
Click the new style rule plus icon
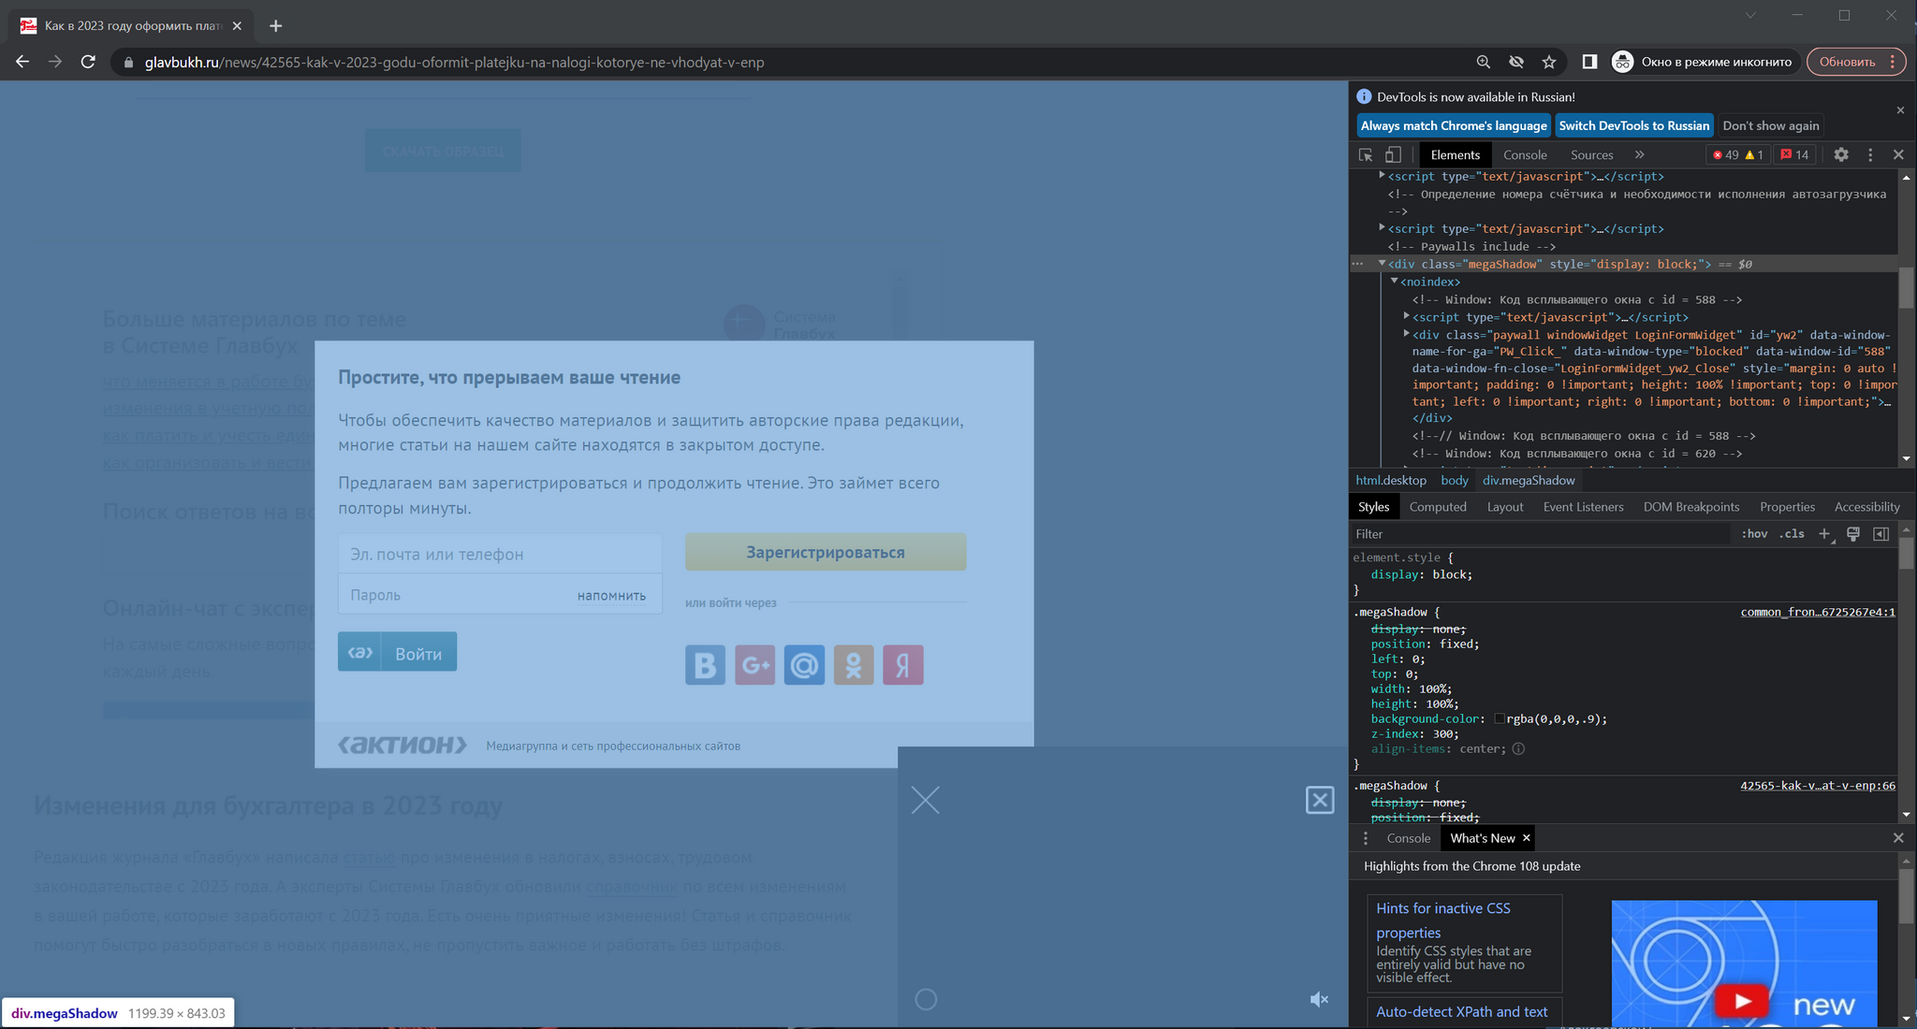[1824, 534]
